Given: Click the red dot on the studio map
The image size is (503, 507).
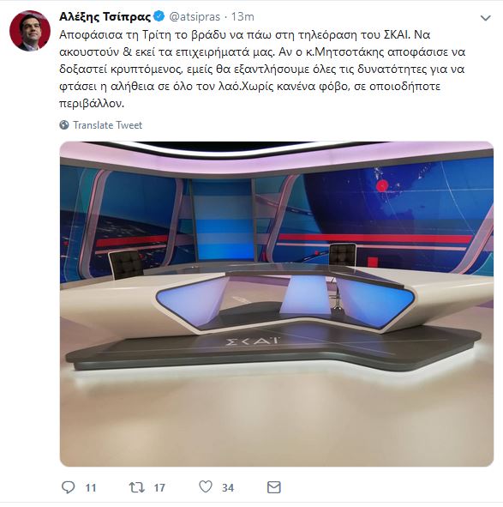Looking at the screenshot, I should [x=382, y=186].
